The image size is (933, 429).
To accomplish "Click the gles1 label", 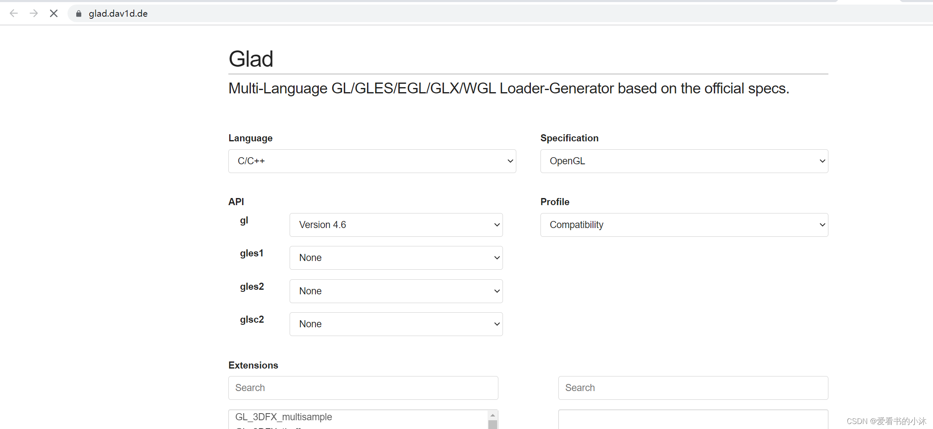I will 252,253.
